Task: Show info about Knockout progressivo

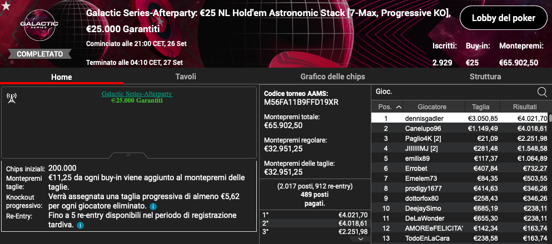Action: click(153, 207)
